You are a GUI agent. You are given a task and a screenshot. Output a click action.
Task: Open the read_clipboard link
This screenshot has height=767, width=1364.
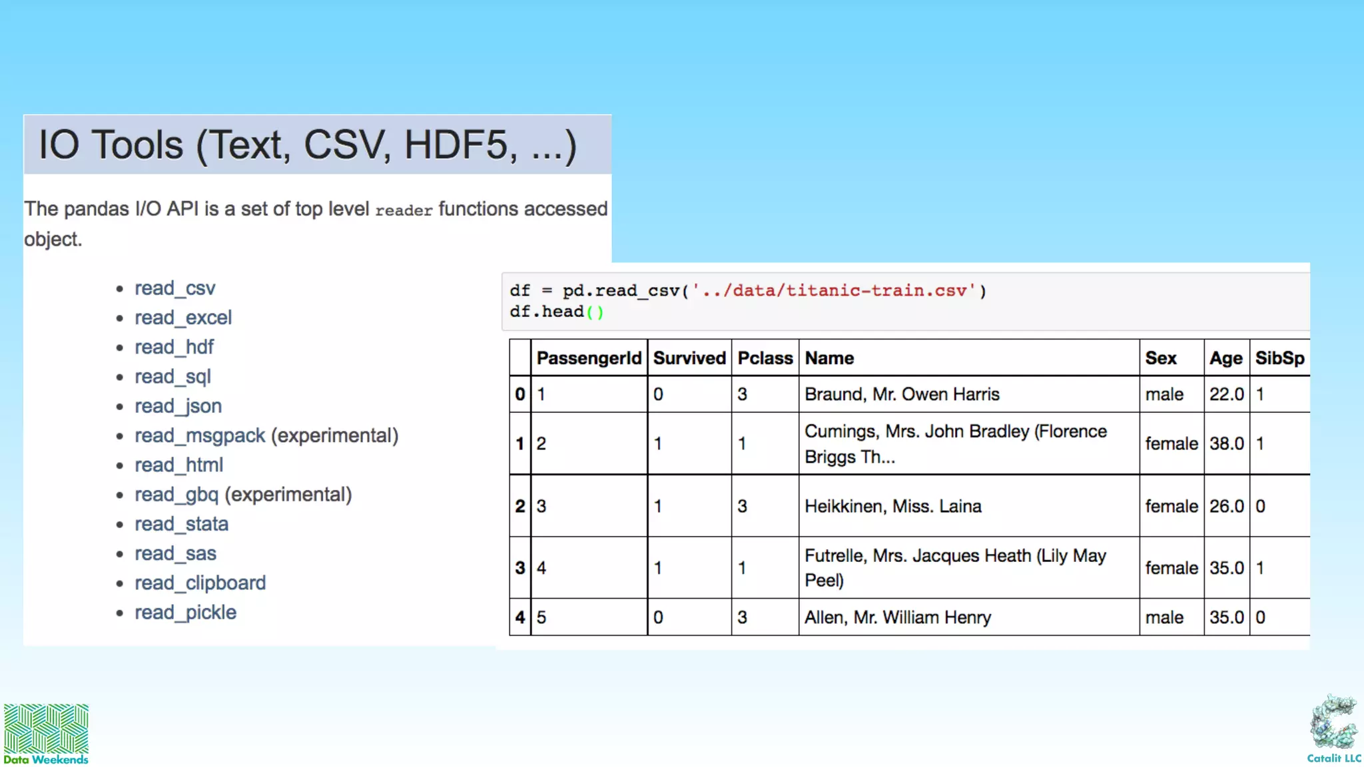[200, 583]
